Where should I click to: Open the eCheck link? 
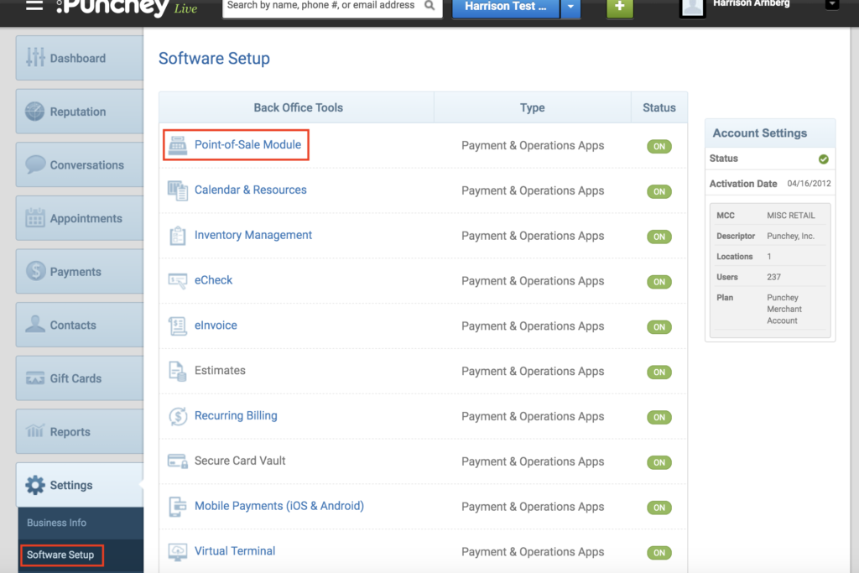click(213, 280)
